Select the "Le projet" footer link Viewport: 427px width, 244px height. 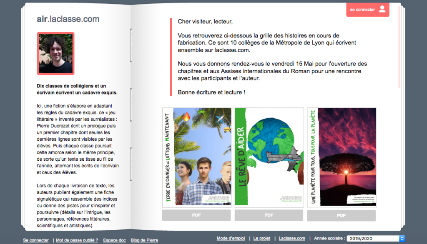262,239
